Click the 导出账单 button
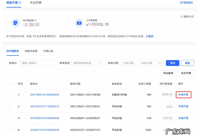Viewport: 200px width, 139px height. [168, 73]
